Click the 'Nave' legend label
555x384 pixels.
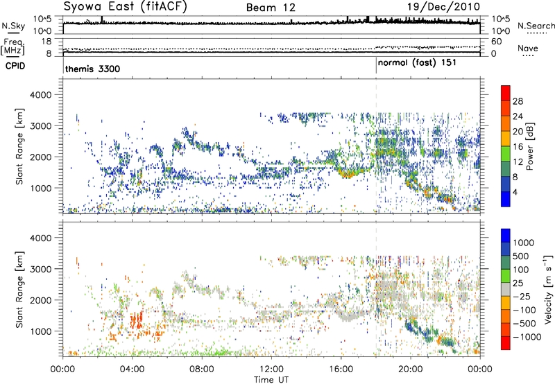tap(528, 49)
